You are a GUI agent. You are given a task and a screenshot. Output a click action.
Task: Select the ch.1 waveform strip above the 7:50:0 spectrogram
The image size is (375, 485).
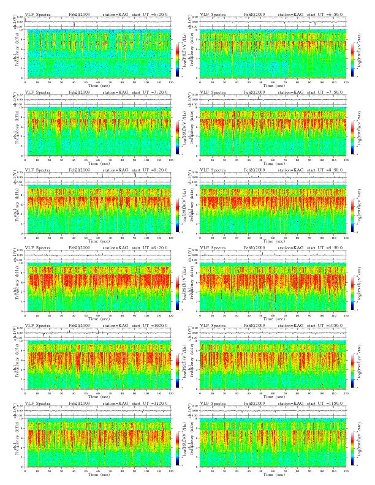pyautogui.click(x=273, y=100)
